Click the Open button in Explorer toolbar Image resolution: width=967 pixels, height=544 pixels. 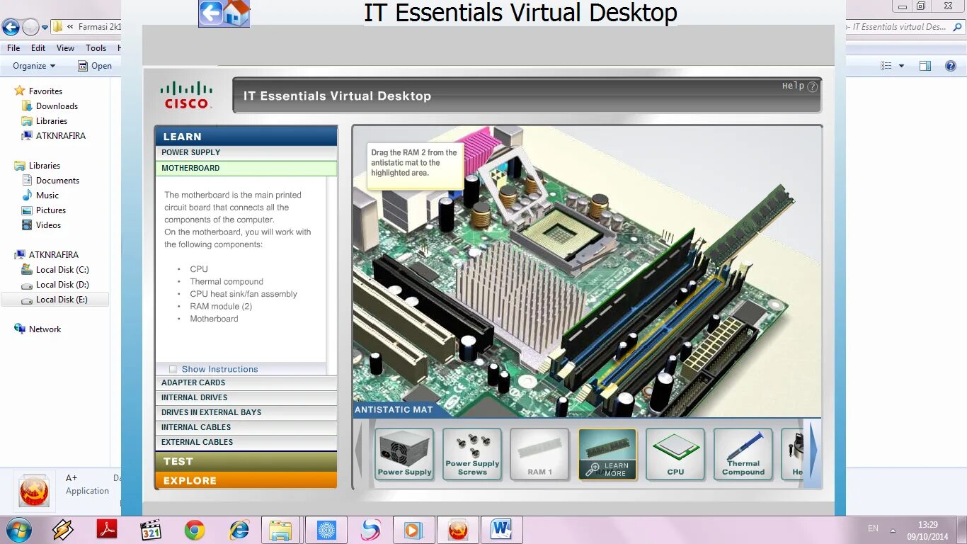[x=95, y=66]
